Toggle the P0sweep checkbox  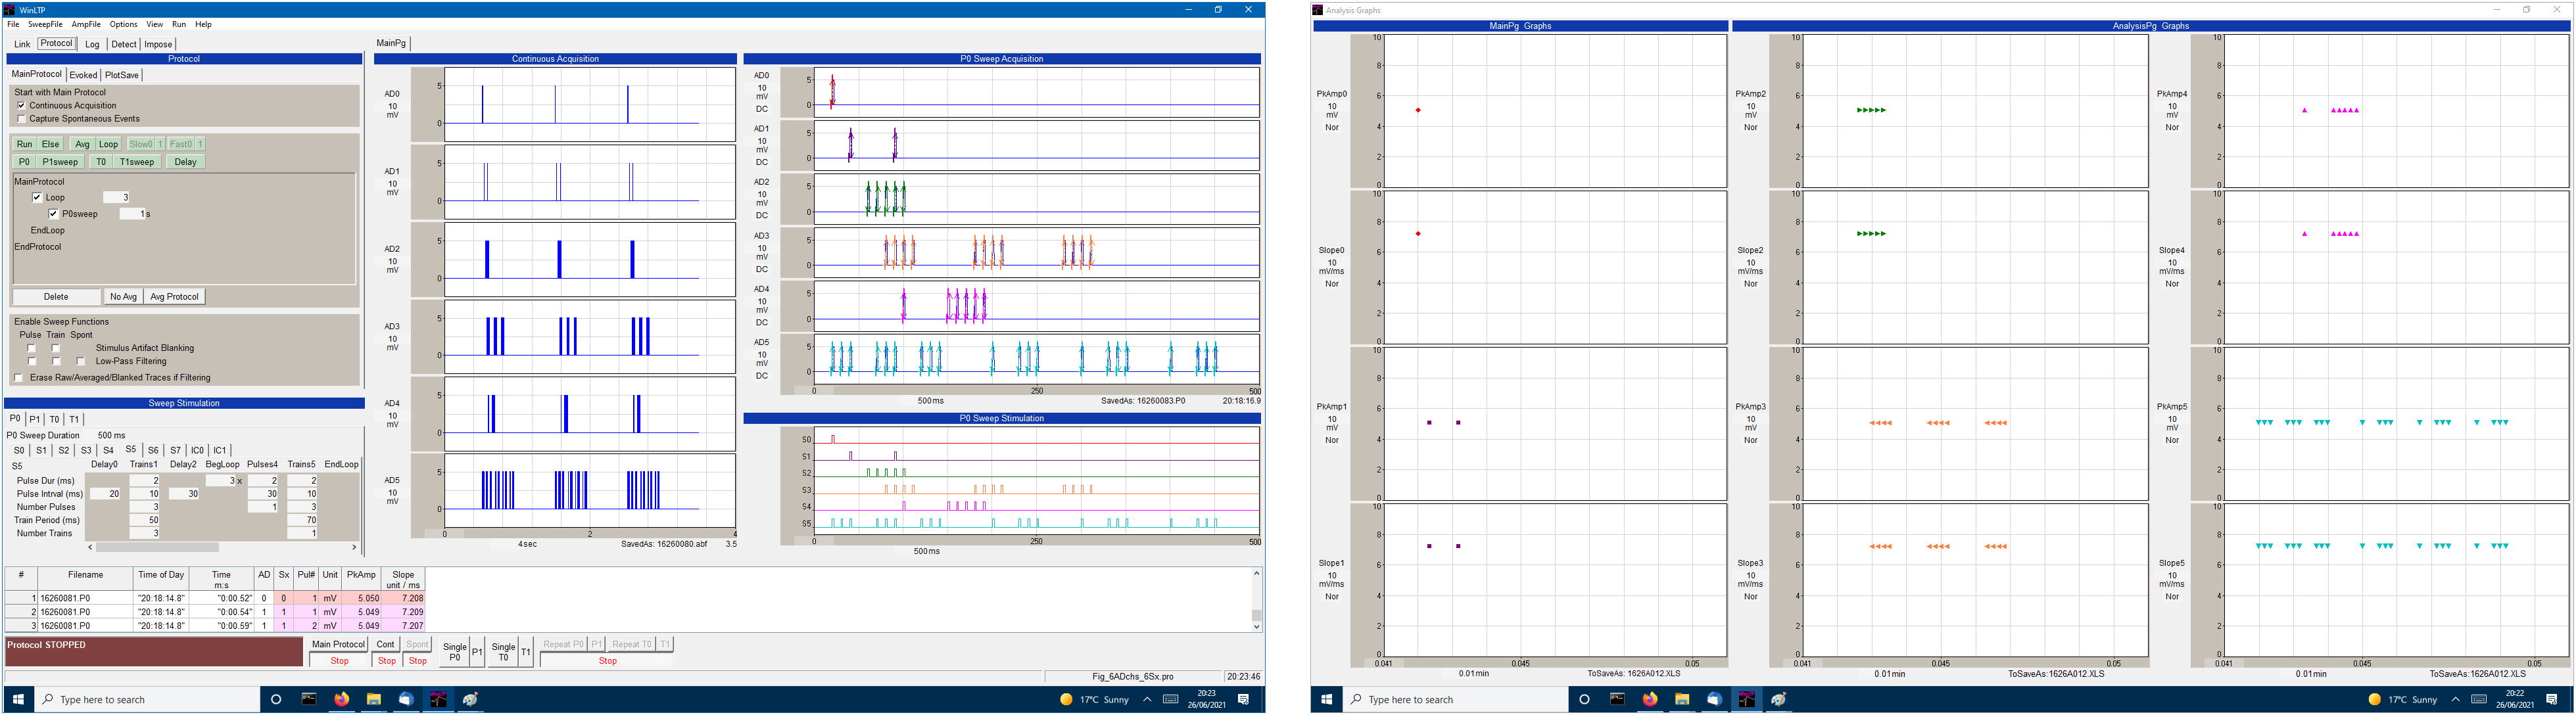pos(53,213)
